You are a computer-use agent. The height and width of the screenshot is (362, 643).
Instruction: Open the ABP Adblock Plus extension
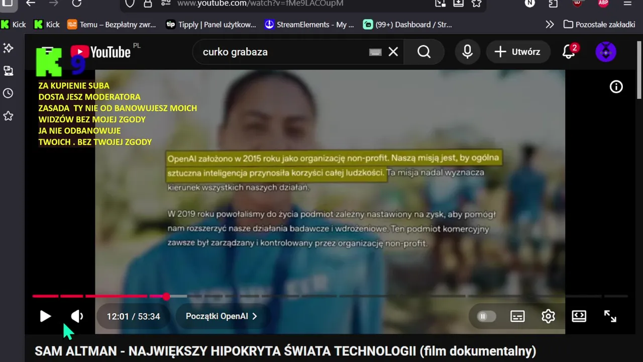(x=603, y=3)
